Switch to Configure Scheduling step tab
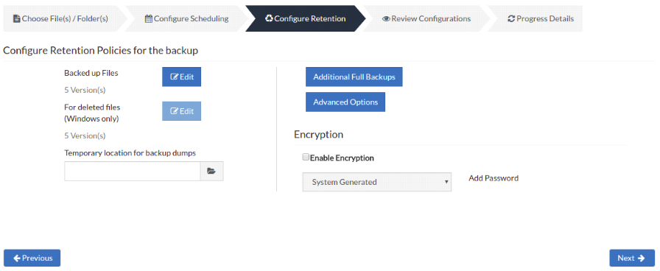This screenshot has width=660, height=271. [x=186, y=18]
